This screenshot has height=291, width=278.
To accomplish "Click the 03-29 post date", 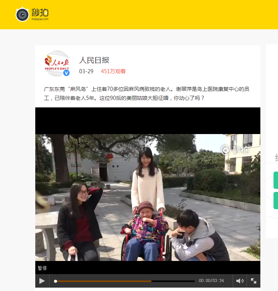I will tap(86, 71).
